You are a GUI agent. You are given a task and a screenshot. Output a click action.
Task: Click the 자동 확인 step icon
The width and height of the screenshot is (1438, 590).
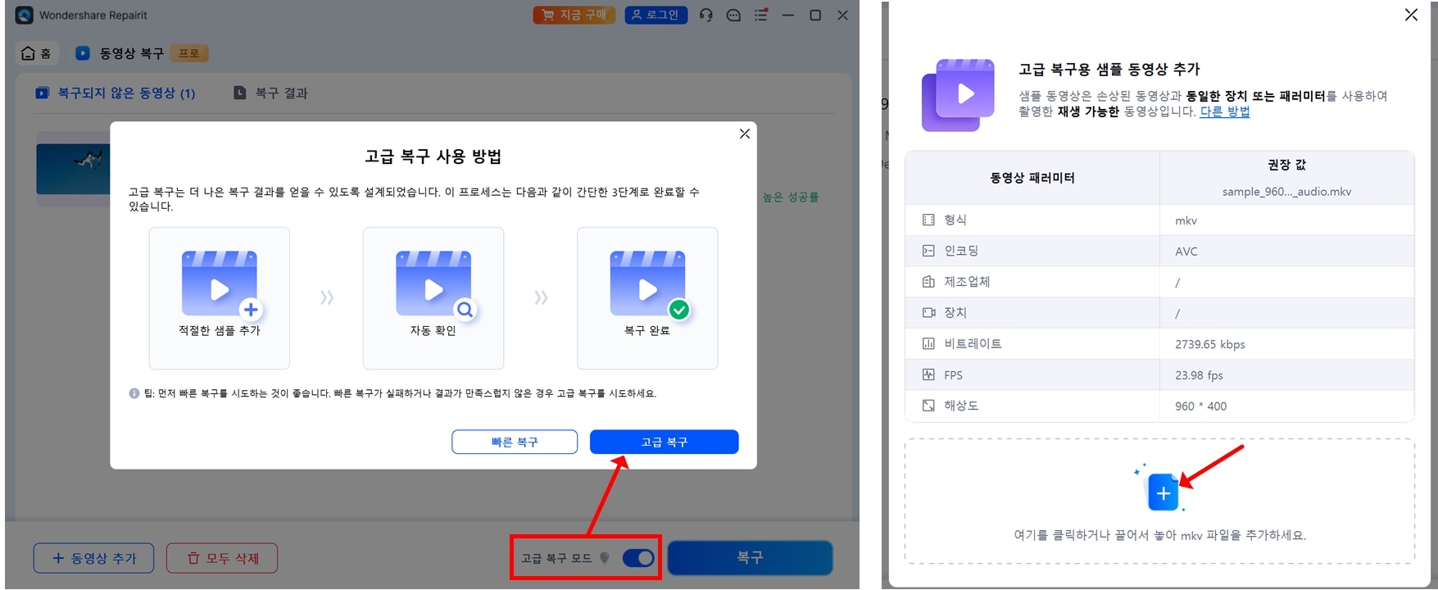[x=434, y=284]
